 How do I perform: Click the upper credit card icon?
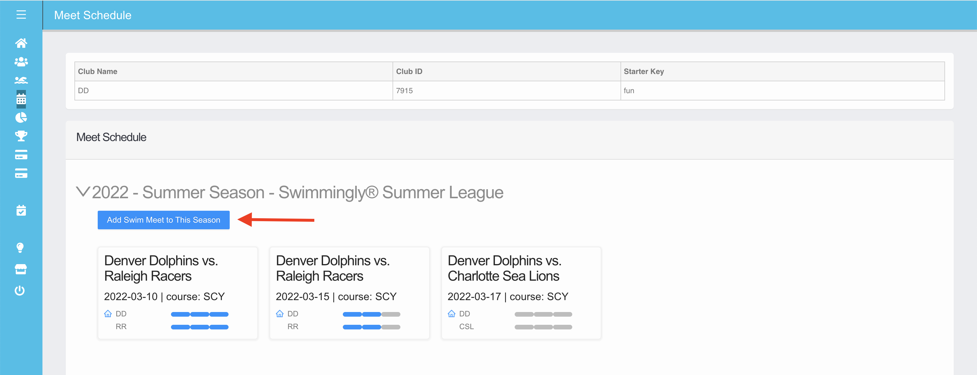21,155
